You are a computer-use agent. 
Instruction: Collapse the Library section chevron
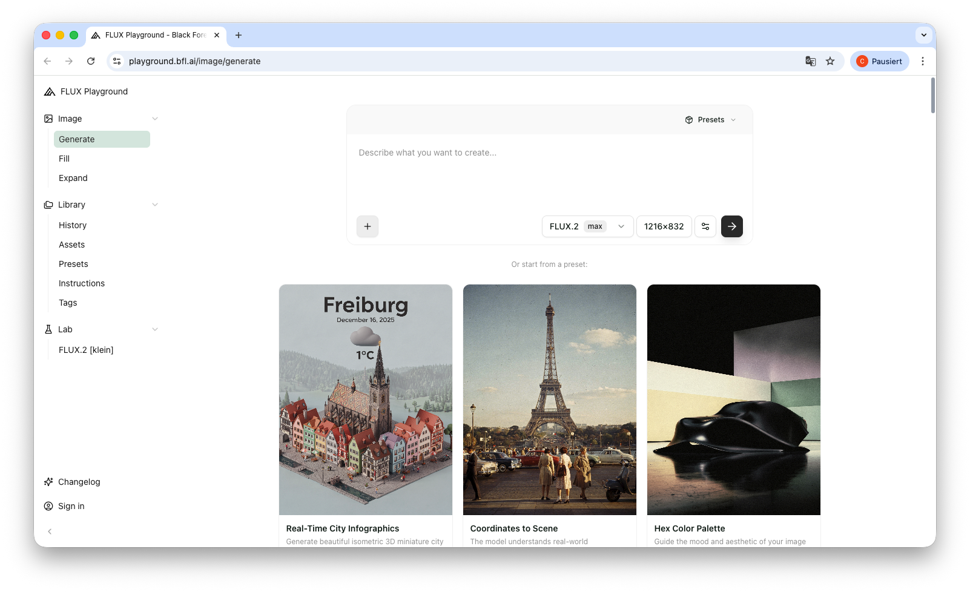(x=155, y=205)
